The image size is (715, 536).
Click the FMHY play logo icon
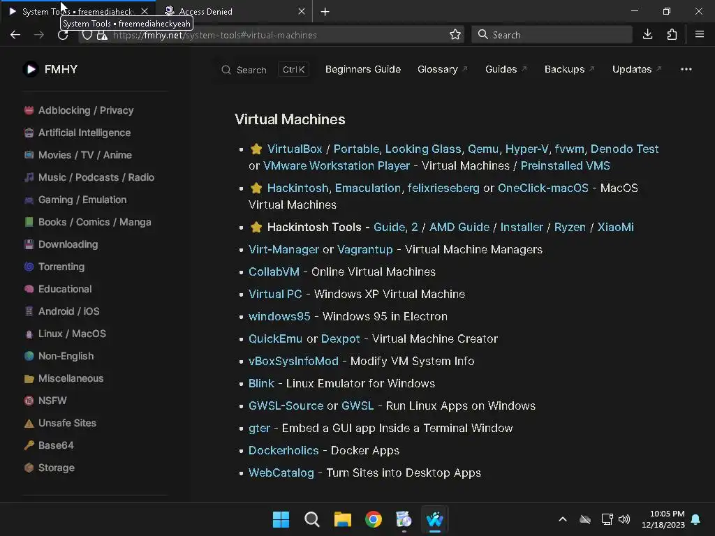coord(31,69)
